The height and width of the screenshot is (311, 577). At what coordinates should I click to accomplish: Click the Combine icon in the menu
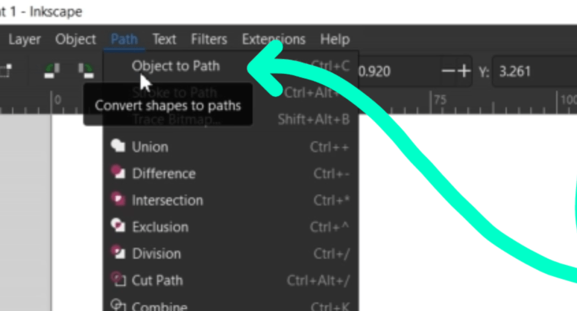pos(118,306)
